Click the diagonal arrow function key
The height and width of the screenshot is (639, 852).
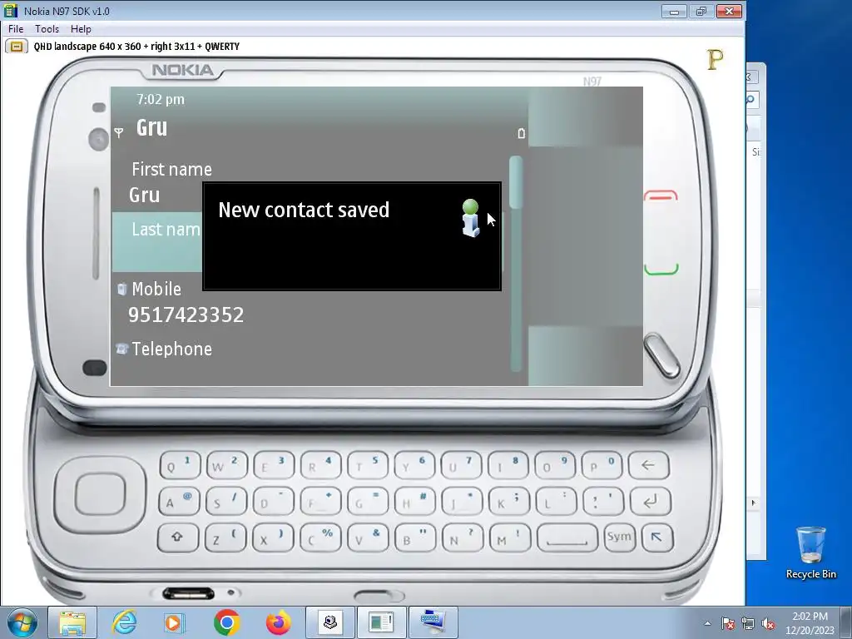[657, 537]
